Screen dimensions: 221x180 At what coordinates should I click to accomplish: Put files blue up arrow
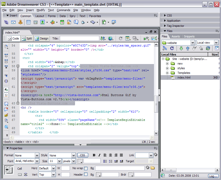pos(187,49)
